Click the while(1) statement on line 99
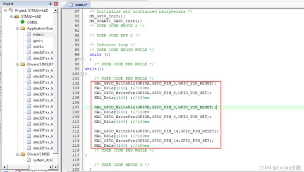This screenshot has height=172, width=304. [94, 69]
